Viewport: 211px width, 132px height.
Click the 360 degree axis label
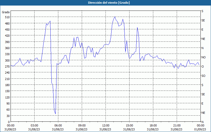point(7,48)
